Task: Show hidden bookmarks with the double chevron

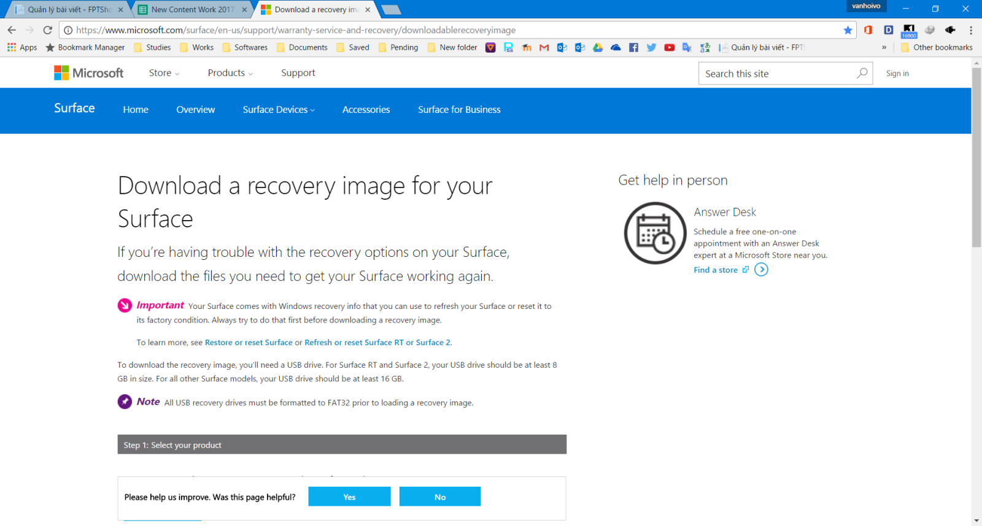Action: (884, 47)
